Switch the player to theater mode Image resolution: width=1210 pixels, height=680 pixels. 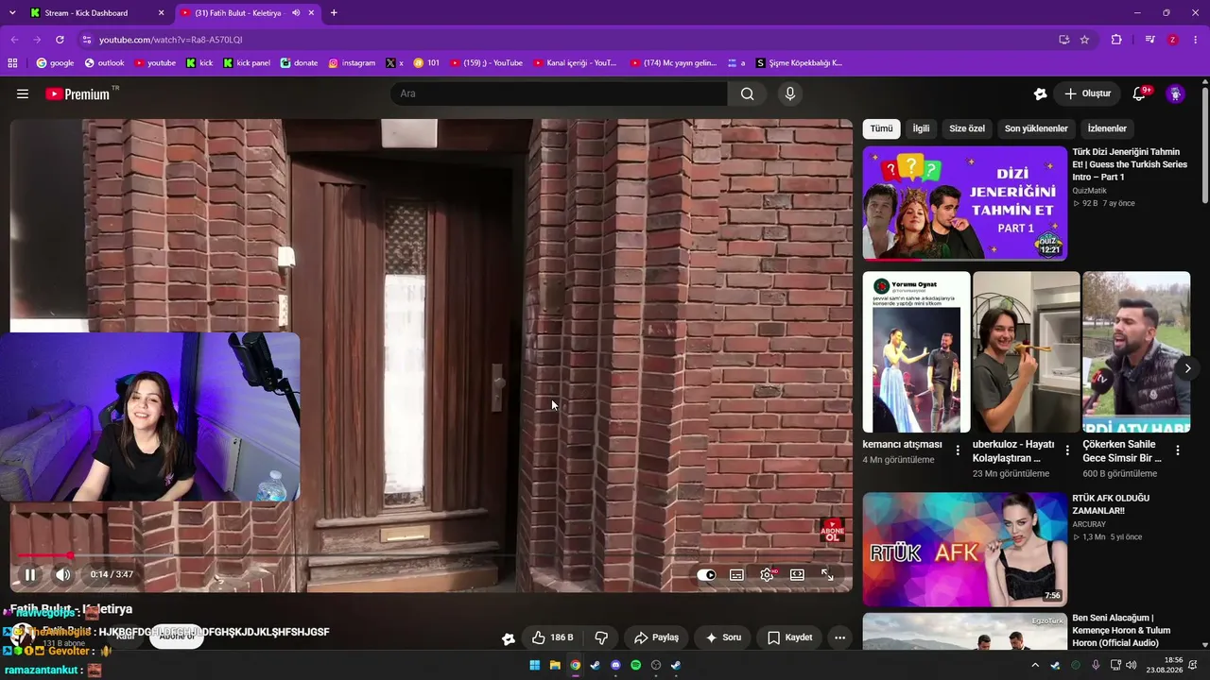[797, 574]
